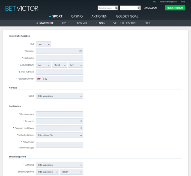The height and width of the screenshot is (176, 191).
Task: Switch to the TENNIS tab
Action: (x=100, y=23)
